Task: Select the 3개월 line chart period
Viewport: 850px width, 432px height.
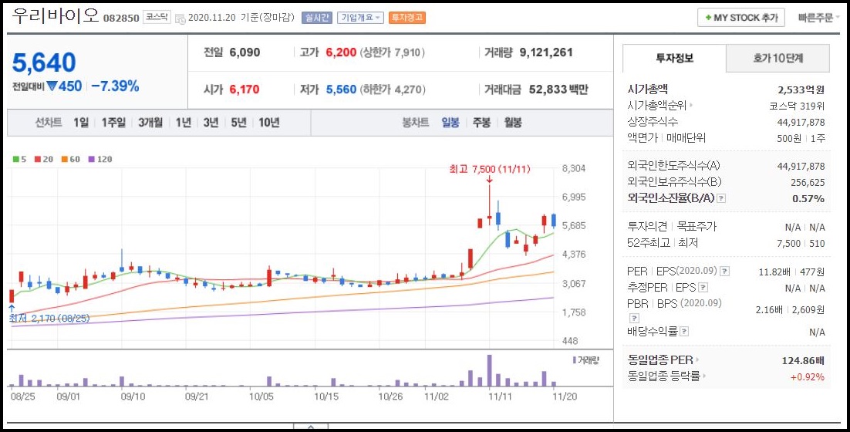Action: (150, 123)
